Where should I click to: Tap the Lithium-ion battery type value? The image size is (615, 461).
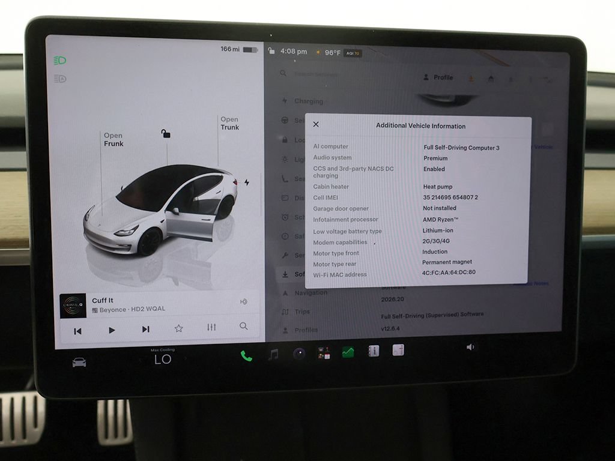pos(438,230)
